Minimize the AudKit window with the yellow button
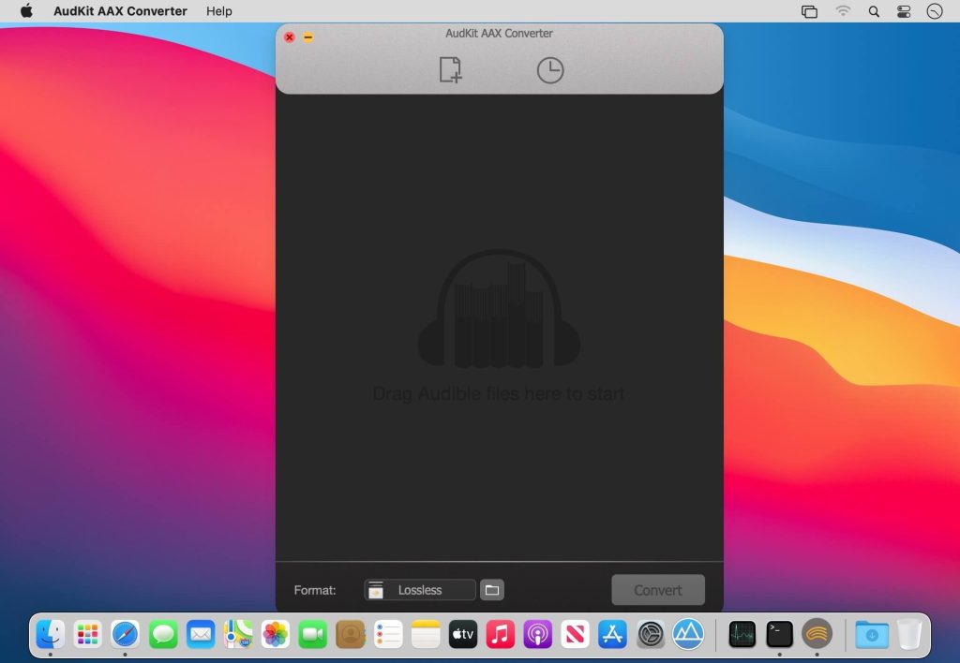This screenshot has height=663, width=960. coord(307,37)
